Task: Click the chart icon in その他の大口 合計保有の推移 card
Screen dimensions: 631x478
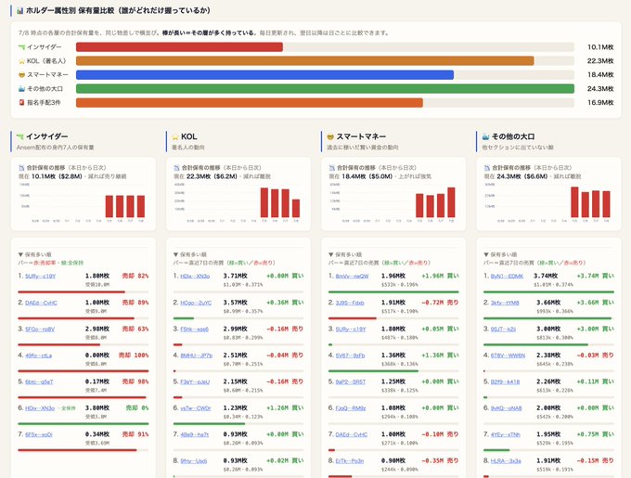Action: point(487,168)
